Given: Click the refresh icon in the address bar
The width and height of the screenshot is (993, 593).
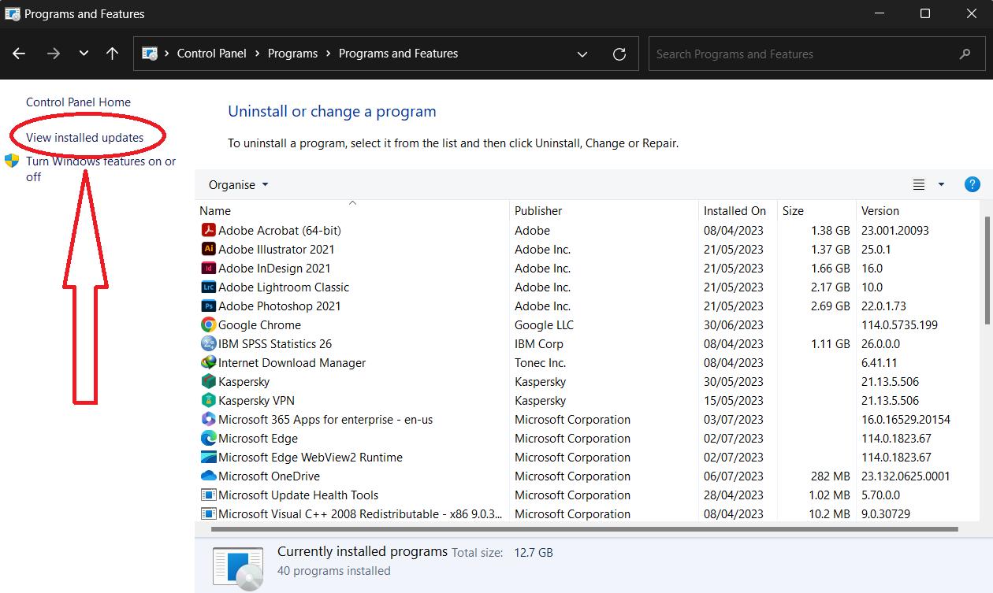Looking at the screenshot, I should coord(619,54).
